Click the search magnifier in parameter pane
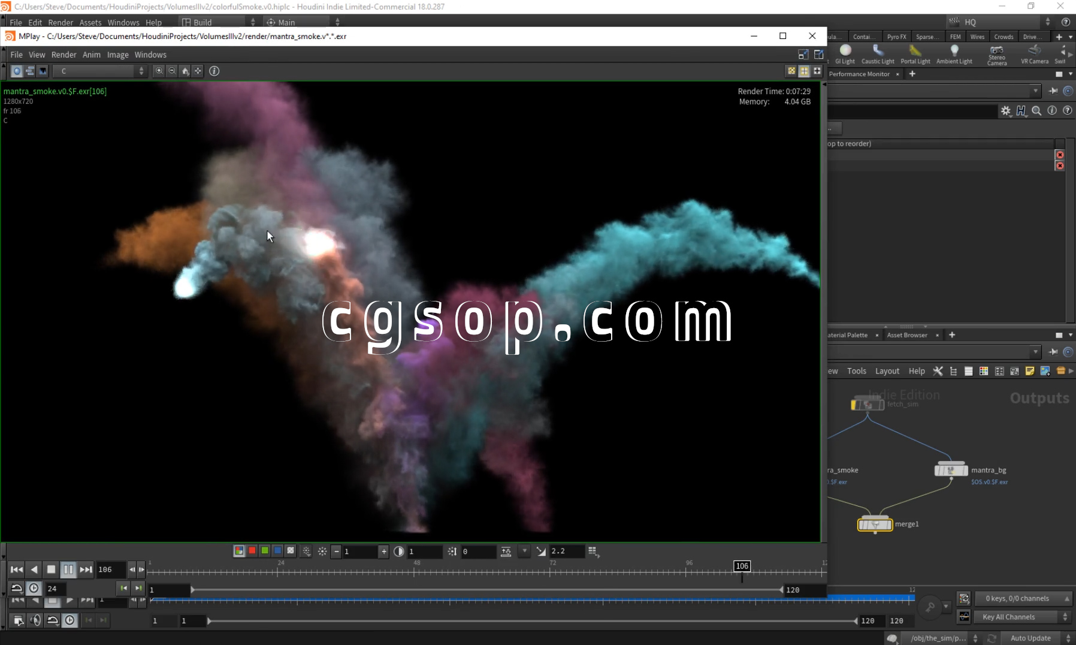 point(1036,111)
